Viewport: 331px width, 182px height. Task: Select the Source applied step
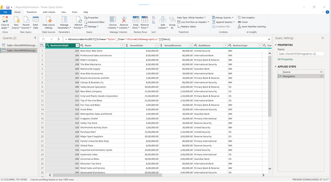coord(286,72)
